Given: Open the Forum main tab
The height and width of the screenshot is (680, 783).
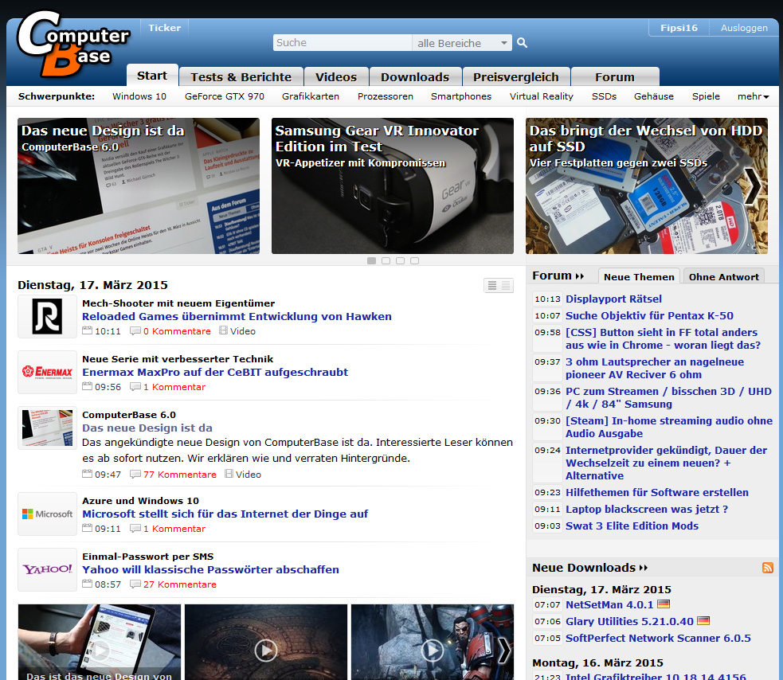Looking at the screenshot, I should tap(615, 77).
